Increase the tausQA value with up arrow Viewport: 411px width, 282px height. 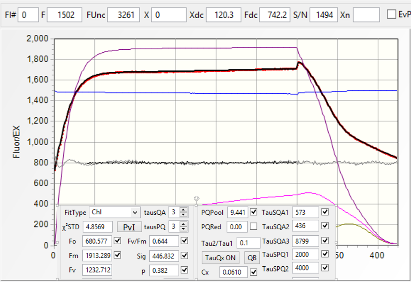pos(183,210)
